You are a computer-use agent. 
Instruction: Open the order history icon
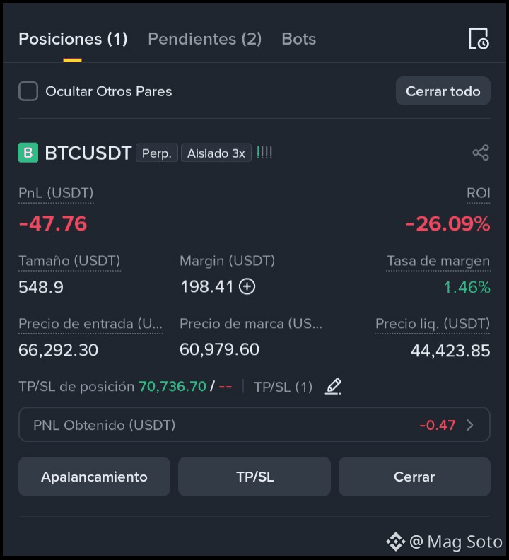tap(479, 39)
